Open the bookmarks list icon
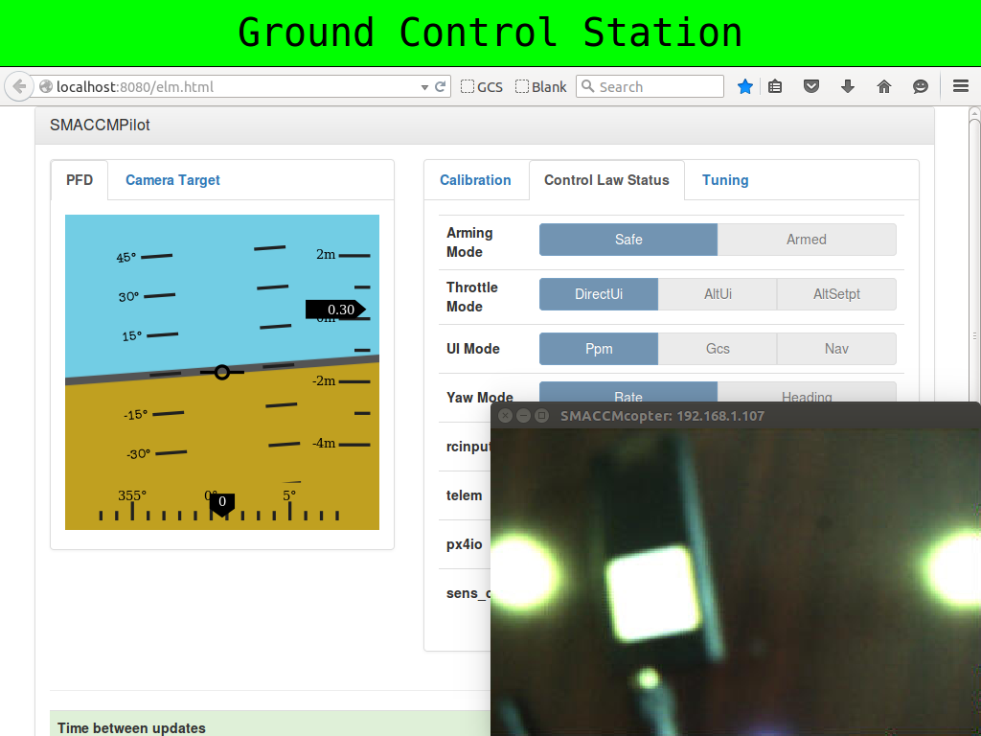Viewport: 981px width, 736px height. click(776, 86)
